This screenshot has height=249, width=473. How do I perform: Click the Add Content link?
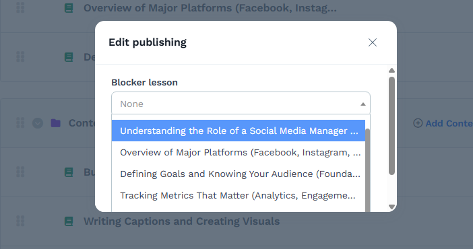click(x=449, y=123)
